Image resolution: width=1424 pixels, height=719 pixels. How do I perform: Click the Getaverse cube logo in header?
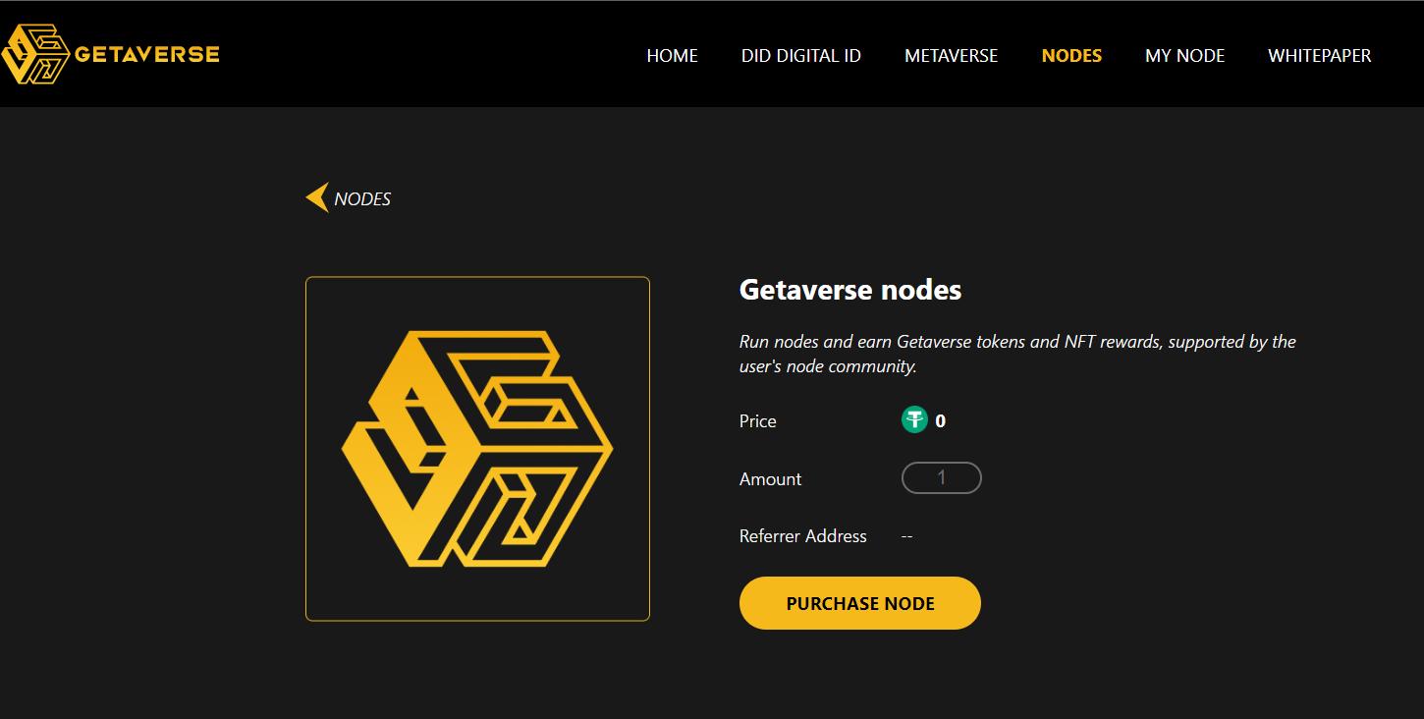[35, 54]
